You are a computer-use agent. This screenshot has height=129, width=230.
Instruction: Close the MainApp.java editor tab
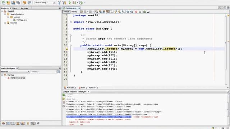(x=79, y=8)
